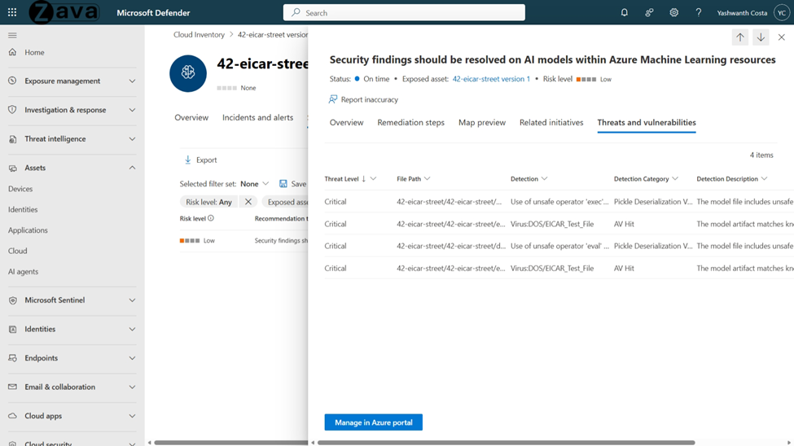The height and width of the screenshot is (446, 794).
Task: Click Manage in Azure portal button
Action: (x=374, y=422)
